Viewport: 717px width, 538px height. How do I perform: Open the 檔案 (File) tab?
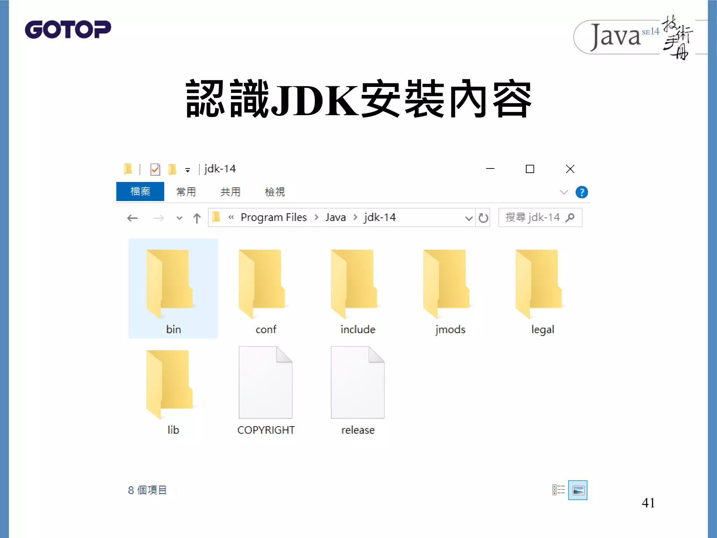pos(140,192)
